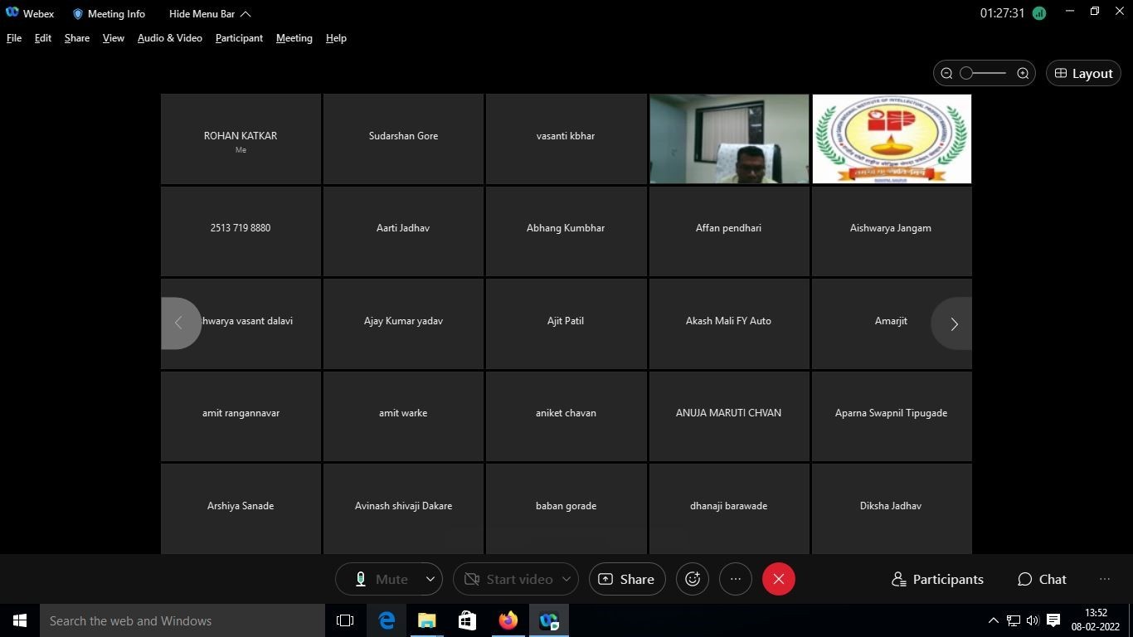1133x637 pixels.
Task: Open panel options ellipsis beside Chat
Action: [1105, 579]
